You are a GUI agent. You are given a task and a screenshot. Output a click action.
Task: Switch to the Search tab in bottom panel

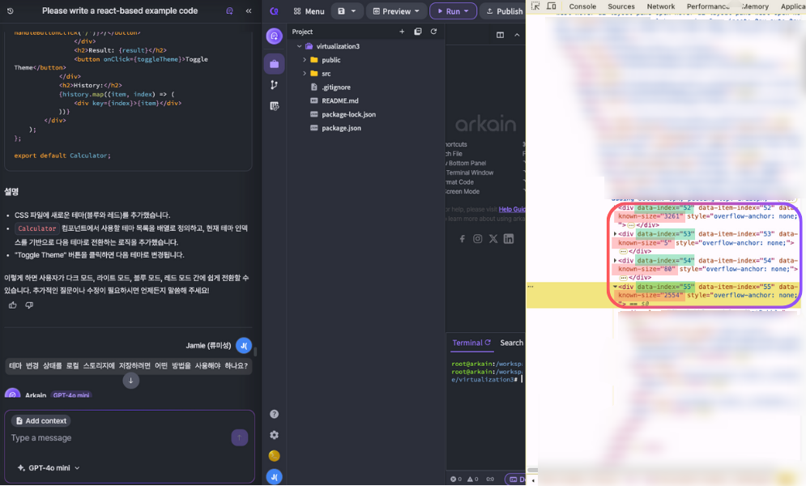click(511, 343)
